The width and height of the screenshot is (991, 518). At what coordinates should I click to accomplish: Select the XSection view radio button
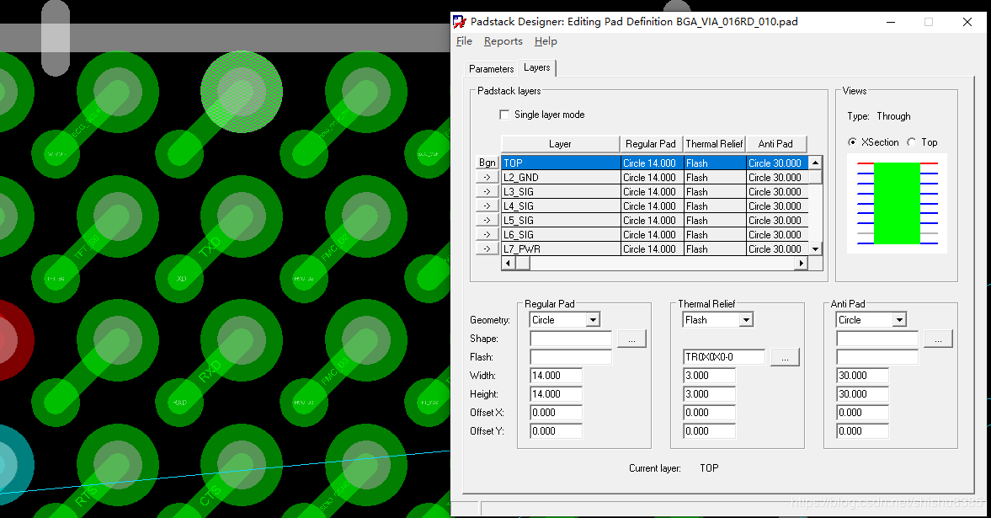pyautogui.click(x=853, y=142)
